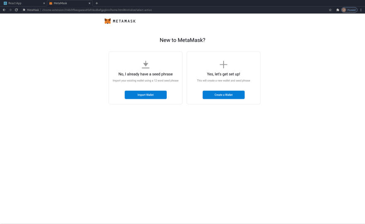Go back to previous page

click(4, 10)
